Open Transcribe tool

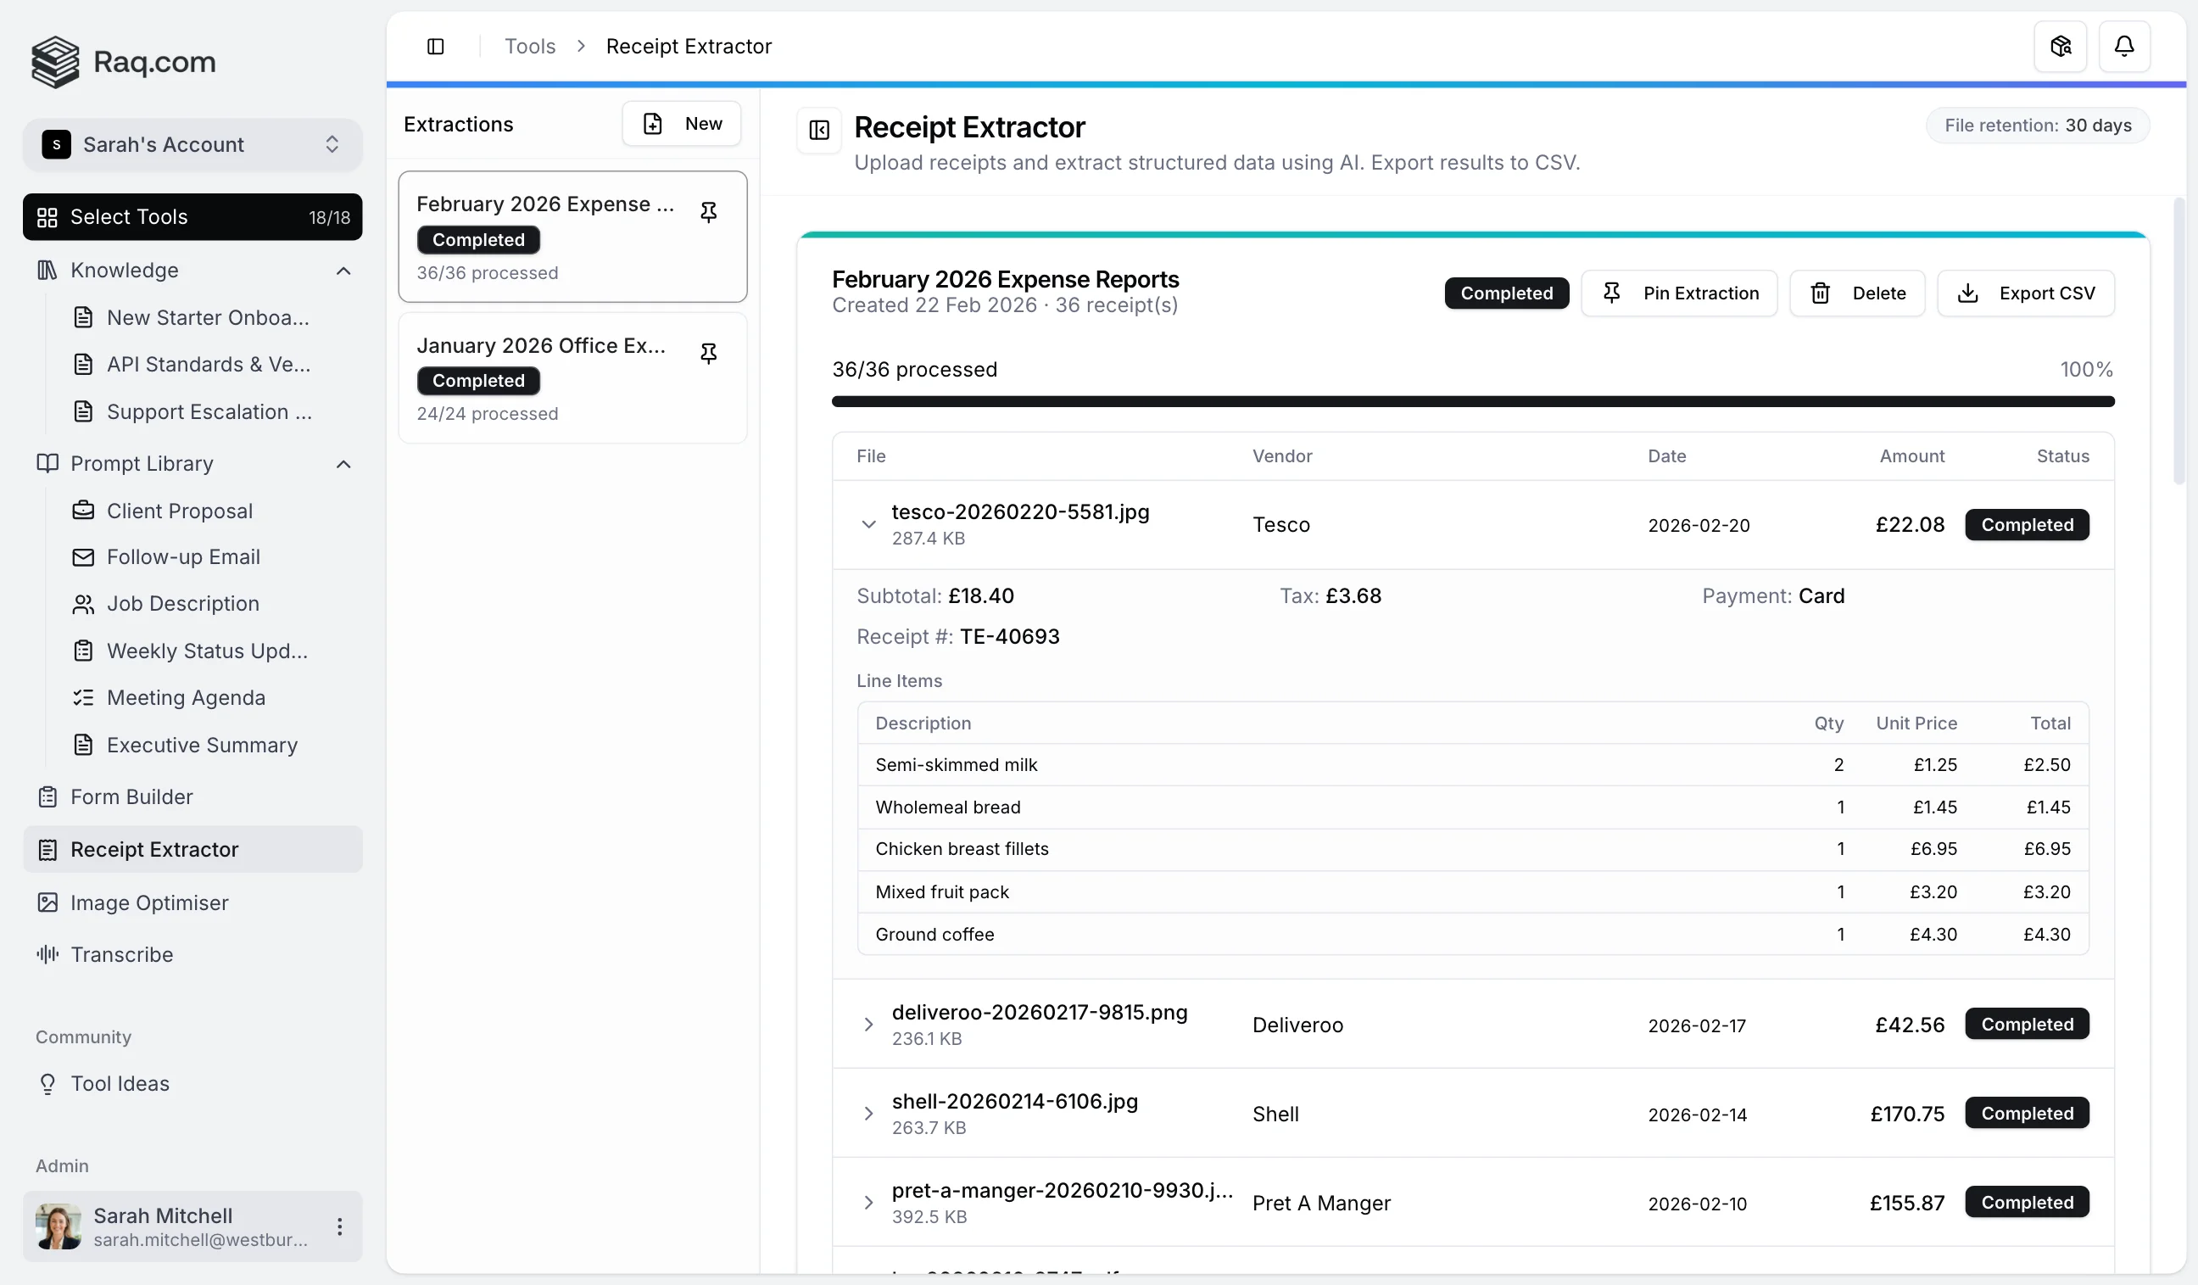click(121, 954)
